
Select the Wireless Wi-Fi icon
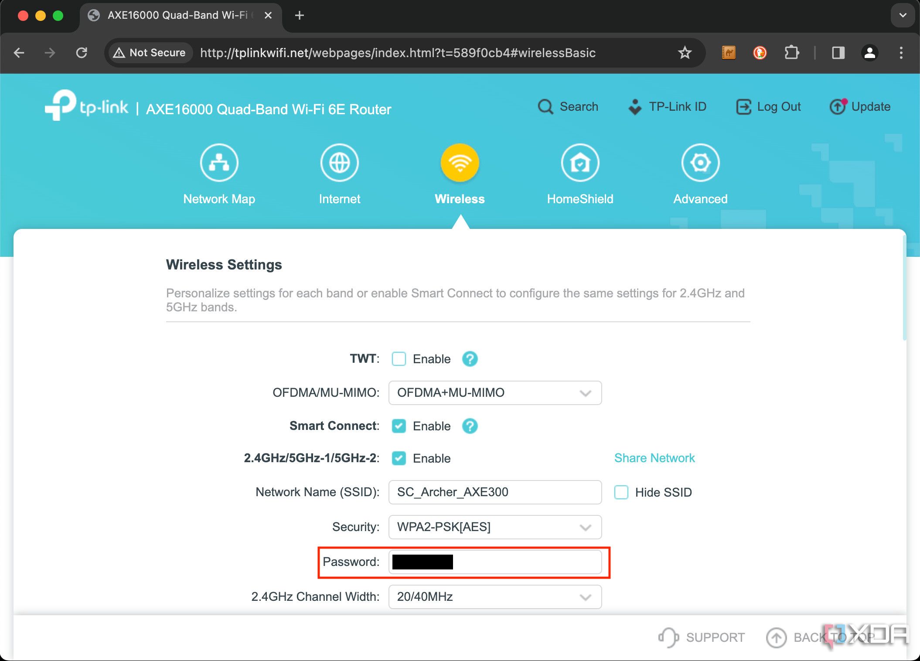point(460,163)
